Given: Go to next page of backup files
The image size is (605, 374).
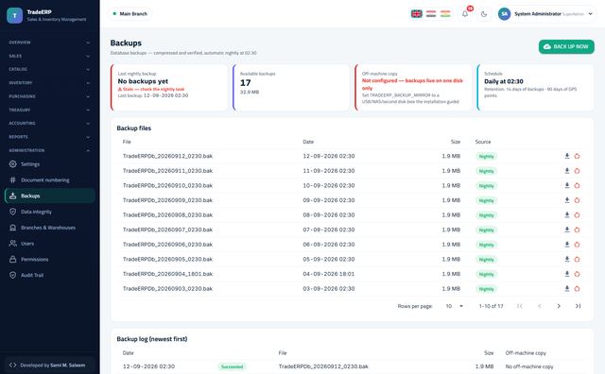Looking at the screenshot, I should (559, 306).
